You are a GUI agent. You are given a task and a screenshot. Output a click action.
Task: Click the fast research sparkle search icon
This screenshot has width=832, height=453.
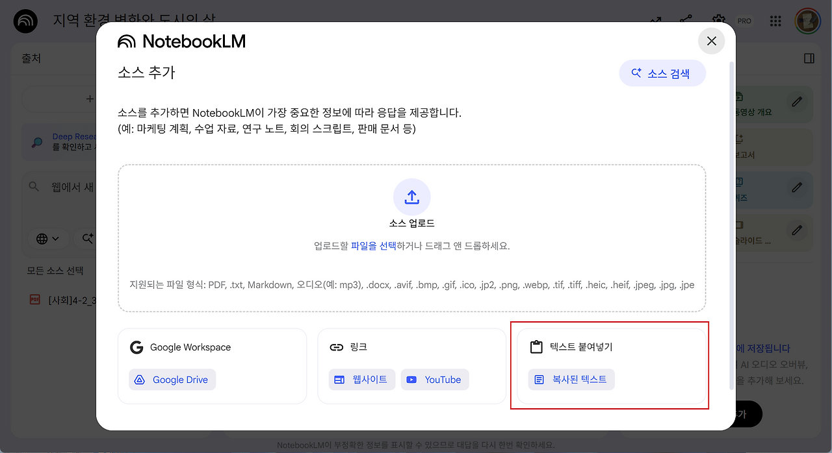(88, 239)
